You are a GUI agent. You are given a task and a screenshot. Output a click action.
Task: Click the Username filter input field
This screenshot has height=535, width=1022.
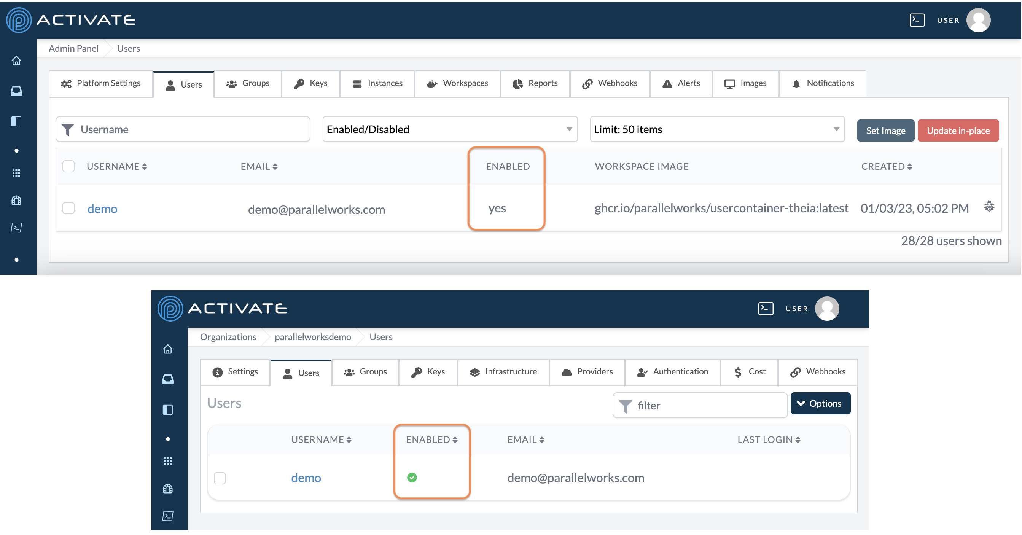(183, 129)
